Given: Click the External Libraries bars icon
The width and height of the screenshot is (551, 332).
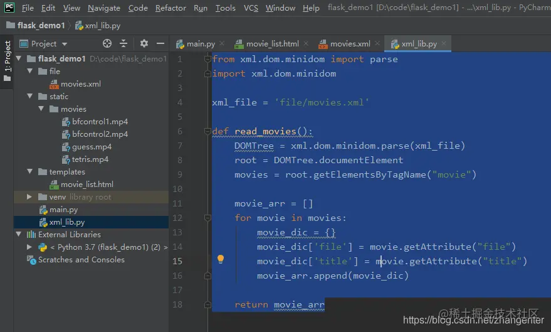Looking at the screenshot, I should pos(31,234).
